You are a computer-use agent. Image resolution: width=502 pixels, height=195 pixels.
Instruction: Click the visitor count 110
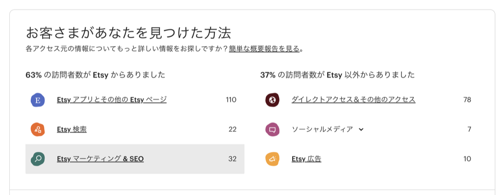click(x=231, y=100)
